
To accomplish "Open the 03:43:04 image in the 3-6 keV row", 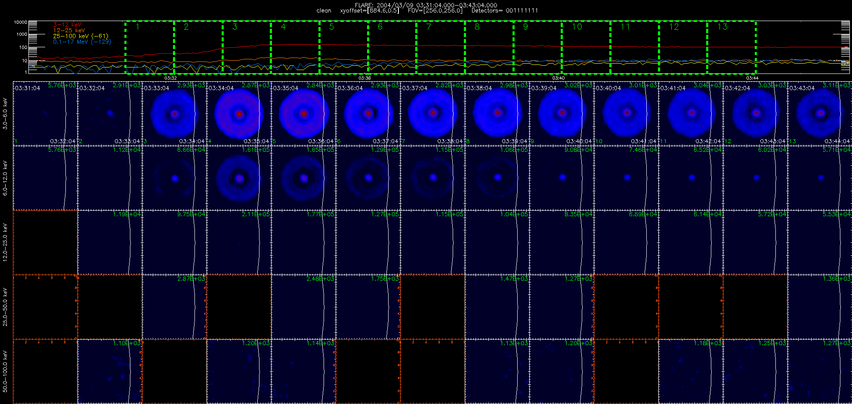I will 820,113.
